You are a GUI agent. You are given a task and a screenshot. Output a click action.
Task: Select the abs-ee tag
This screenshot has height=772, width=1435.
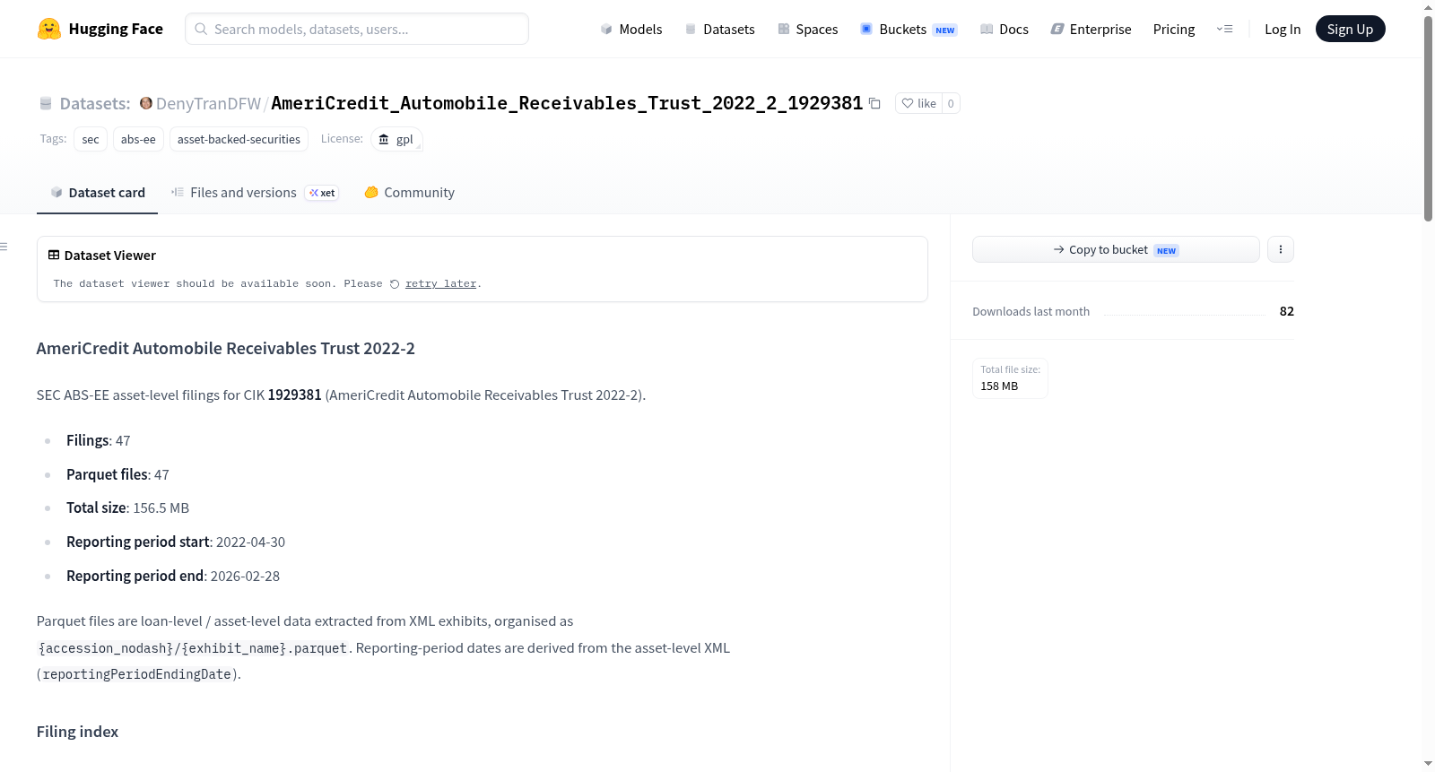(x=138, y=139)
